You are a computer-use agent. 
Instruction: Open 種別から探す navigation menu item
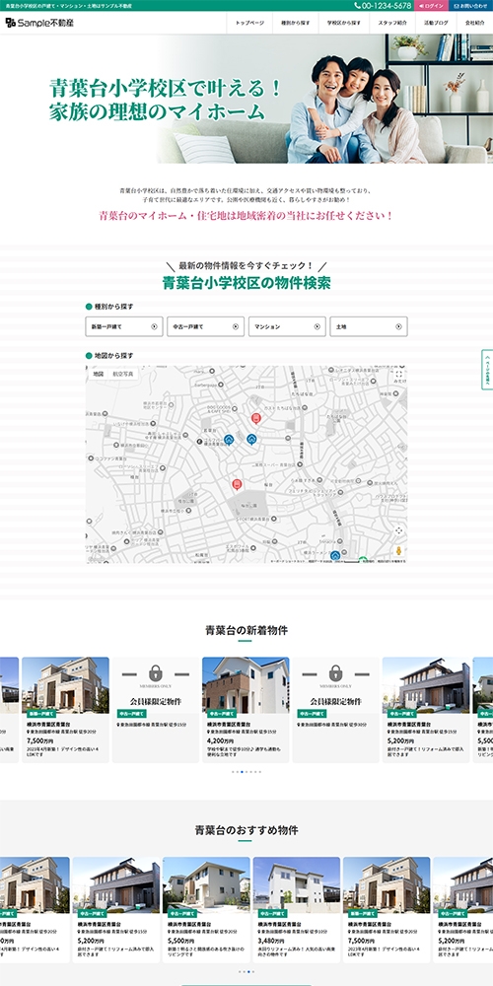coord(296,23)
